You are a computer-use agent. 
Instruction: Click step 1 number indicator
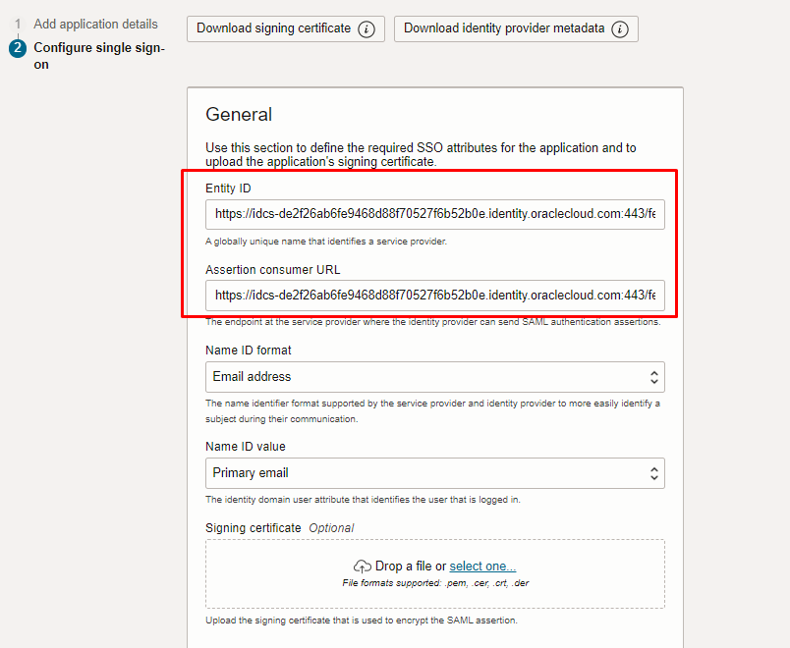click(x=18, y=24)
